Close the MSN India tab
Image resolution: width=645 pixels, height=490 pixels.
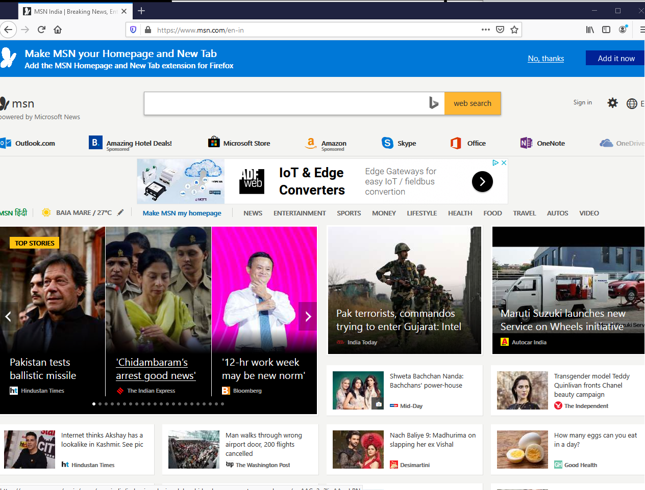(x=124, y=11)
